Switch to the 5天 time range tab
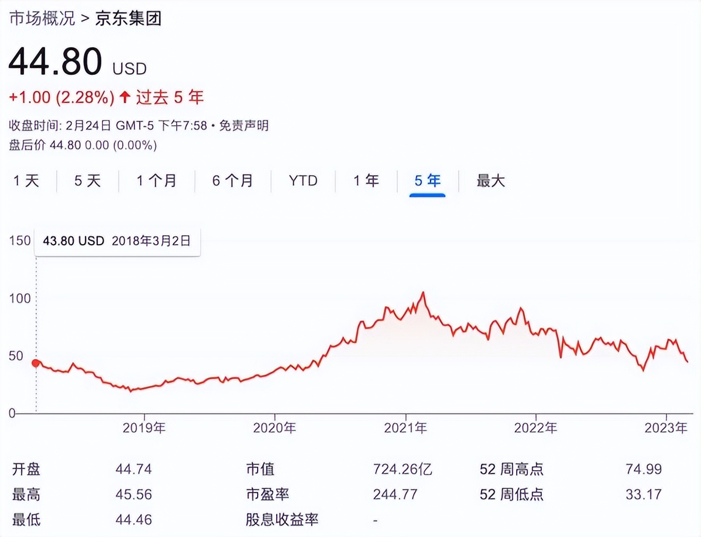The image size is (701, 537). click(x=87, y=181)
